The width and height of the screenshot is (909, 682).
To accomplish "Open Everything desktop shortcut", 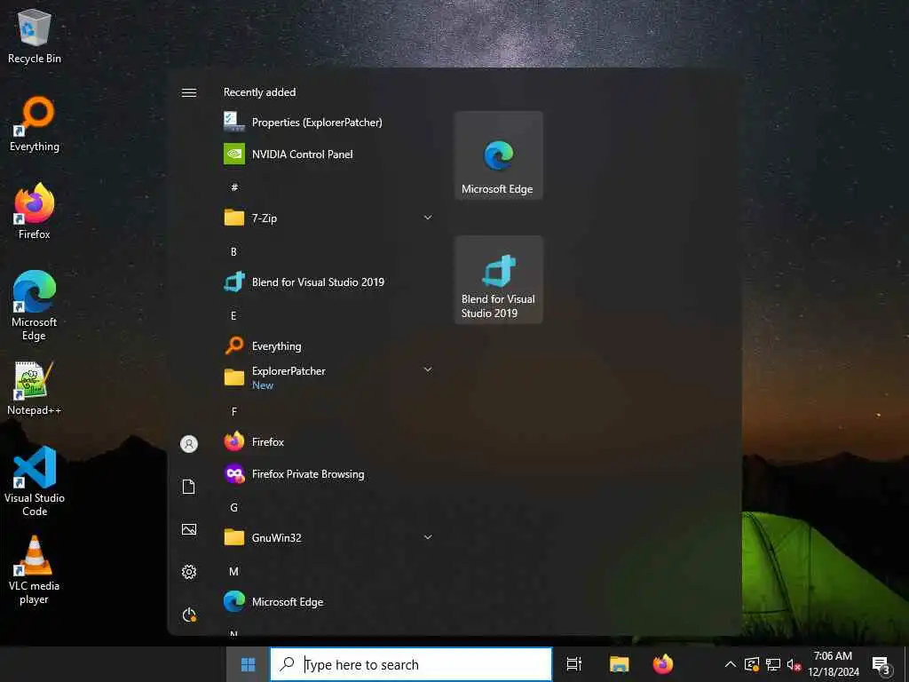I will click(35, 124).
